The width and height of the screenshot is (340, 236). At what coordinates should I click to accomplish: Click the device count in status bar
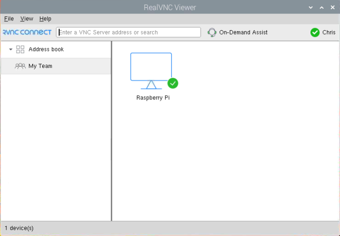(x=19, y=228)
